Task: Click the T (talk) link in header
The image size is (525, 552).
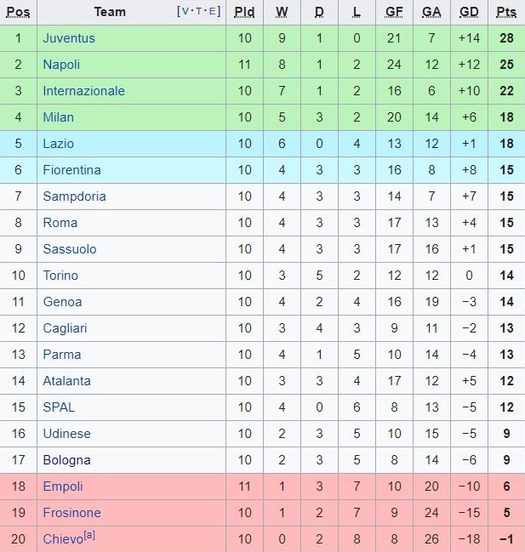Action: [199, 12]
